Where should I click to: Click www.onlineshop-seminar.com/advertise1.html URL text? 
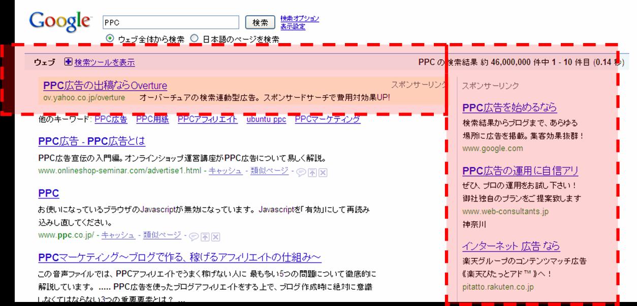coord(120,170)
